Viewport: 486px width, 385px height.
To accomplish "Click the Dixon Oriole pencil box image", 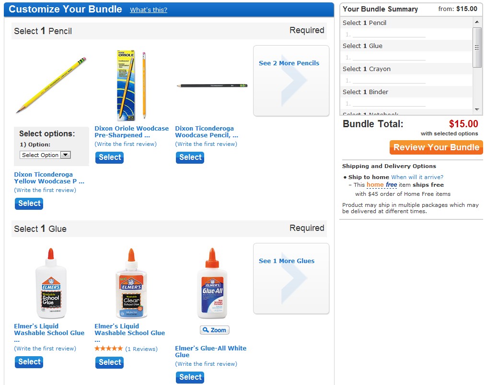I will click(x=131, y=85).
